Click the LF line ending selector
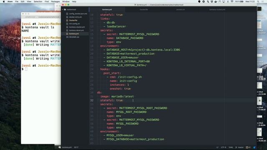 tap(217, 147)
